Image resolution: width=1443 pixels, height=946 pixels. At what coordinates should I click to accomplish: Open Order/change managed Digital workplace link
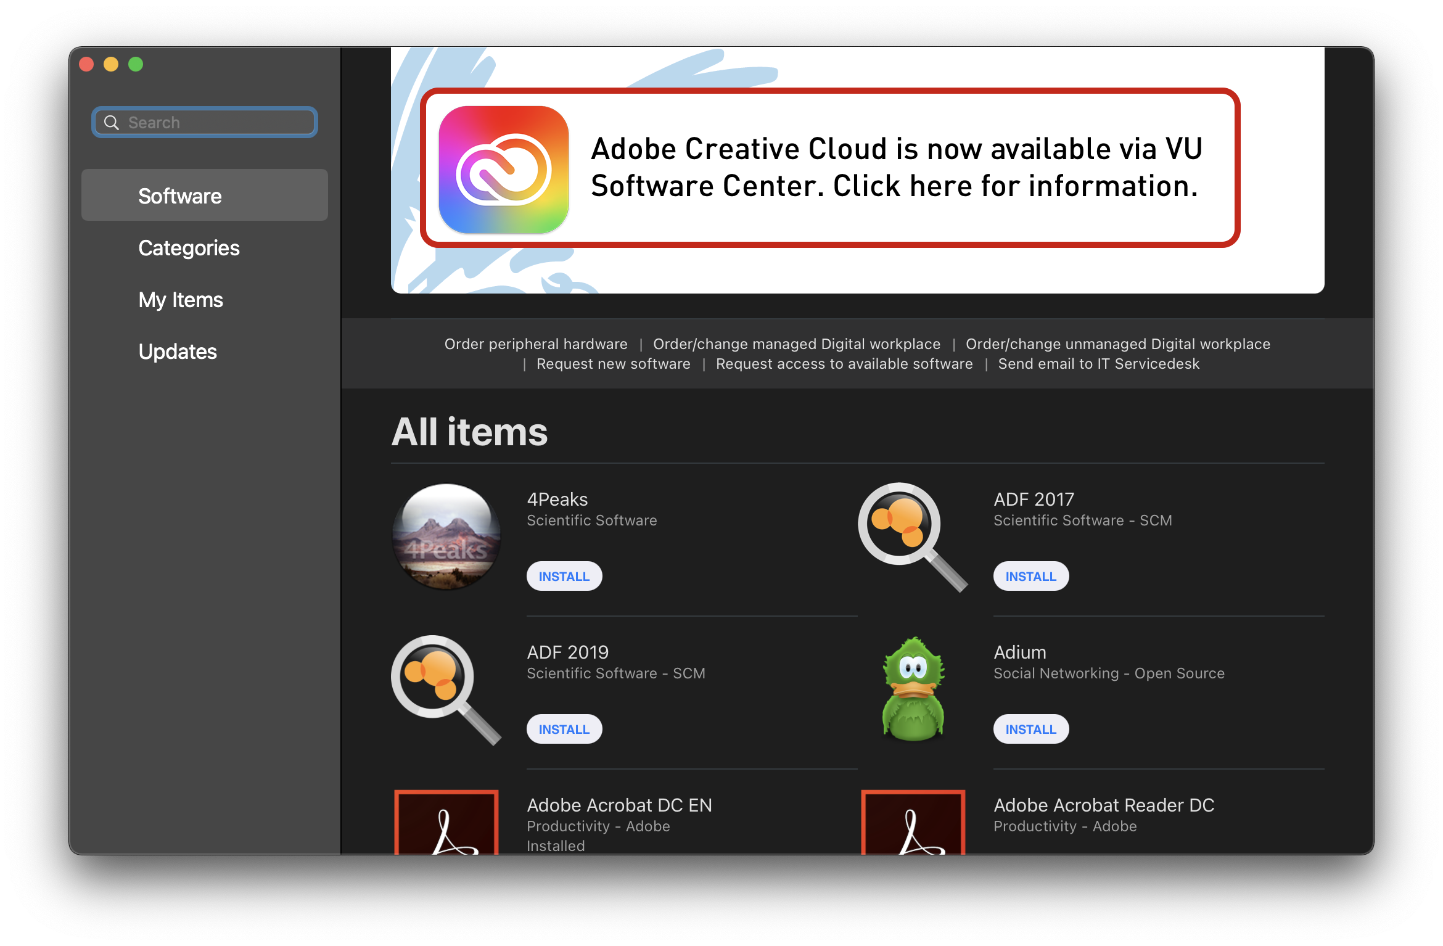click(797, 343)
